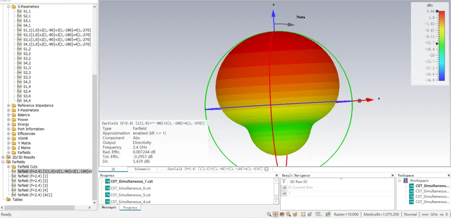The width and height of the screenshot is (451, 218).
Task: Expand the 2D/3D Results folder
Action: pyautogui.click(x=3, y=157)
